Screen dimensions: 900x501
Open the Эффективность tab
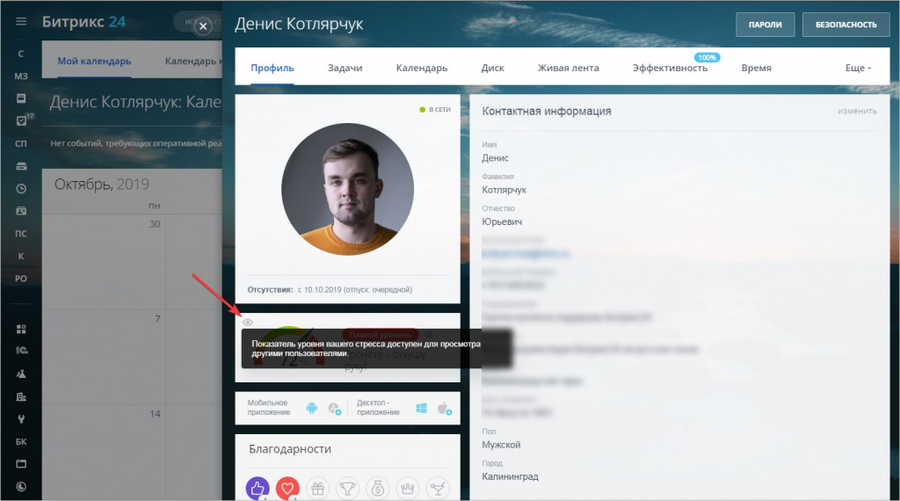pos(670,68)
